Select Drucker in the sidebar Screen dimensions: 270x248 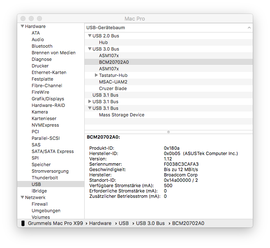[x=40, y=66]
